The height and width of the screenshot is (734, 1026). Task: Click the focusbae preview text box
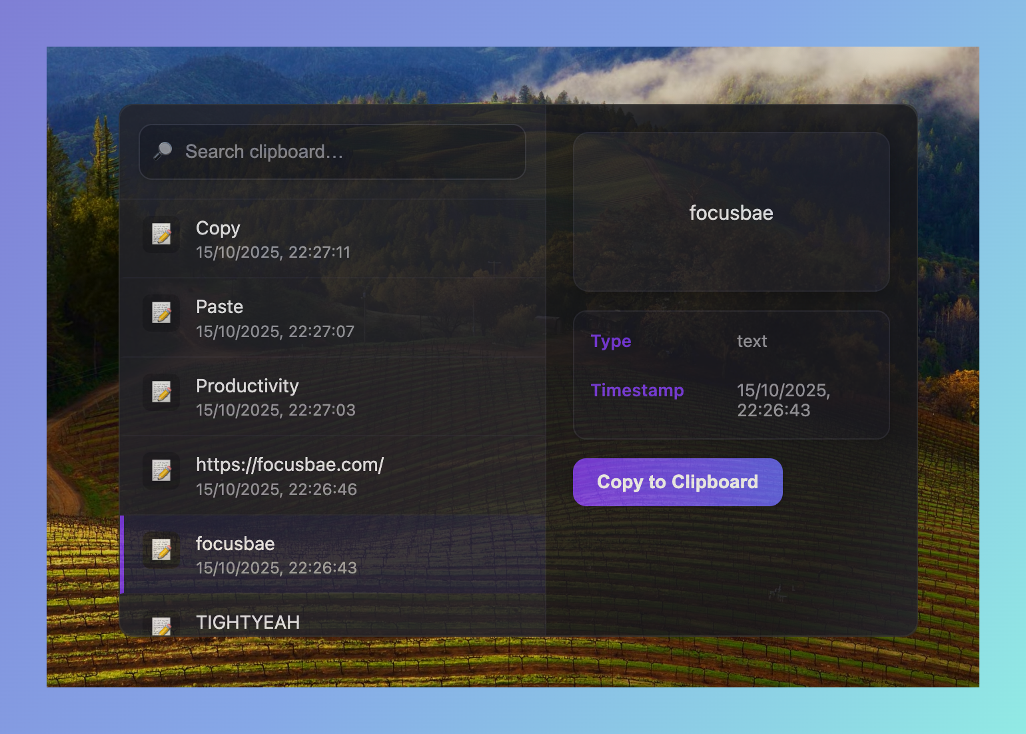[x=731, y=213]
